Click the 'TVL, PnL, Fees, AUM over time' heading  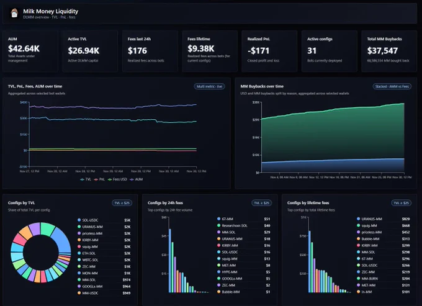point(35,86)
